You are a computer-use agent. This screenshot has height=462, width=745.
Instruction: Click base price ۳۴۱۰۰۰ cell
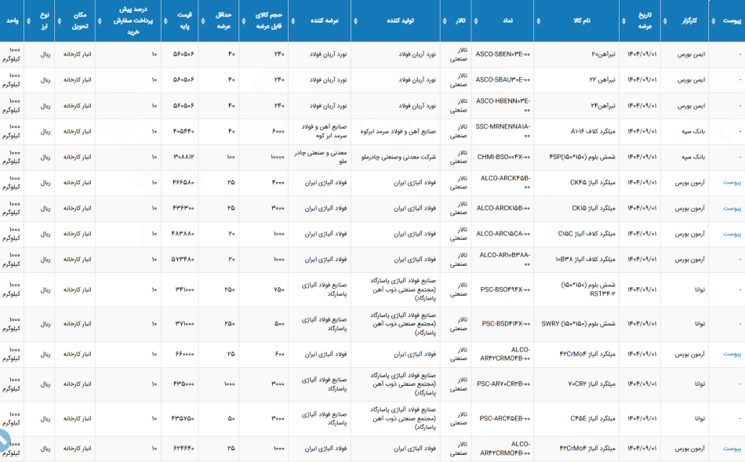[184, 289]
